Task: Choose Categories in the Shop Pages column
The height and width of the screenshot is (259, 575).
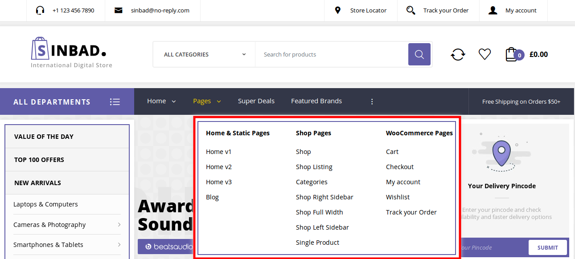Action: [x=312, y=182]
